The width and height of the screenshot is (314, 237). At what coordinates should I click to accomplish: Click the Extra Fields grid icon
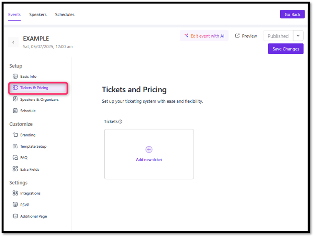coord(15,169)
